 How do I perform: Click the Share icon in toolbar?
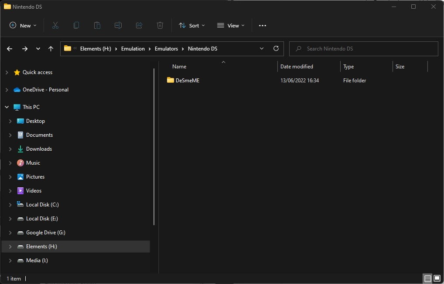click(x=139, y=25)
